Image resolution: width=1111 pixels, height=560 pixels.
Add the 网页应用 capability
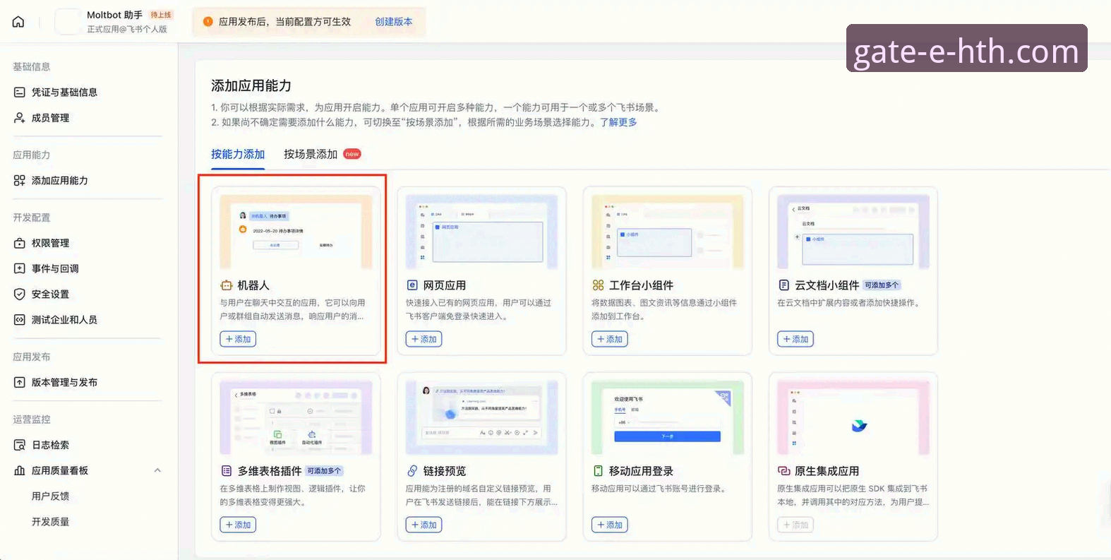coord(424,339)
